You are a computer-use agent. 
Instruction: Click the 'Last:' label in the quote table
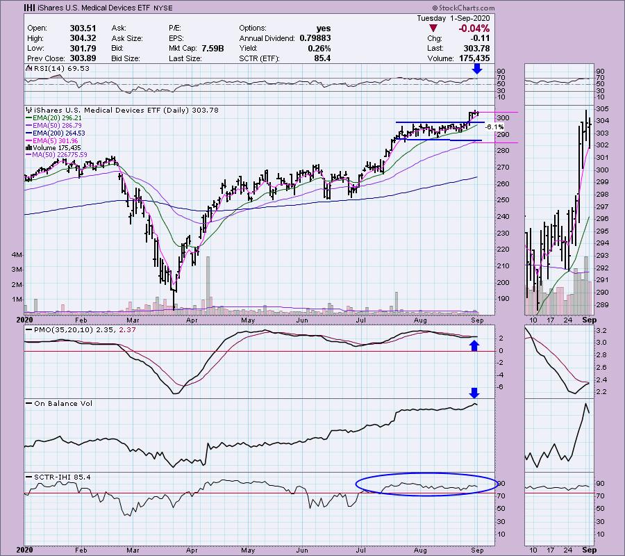click(x=435, y=48)
